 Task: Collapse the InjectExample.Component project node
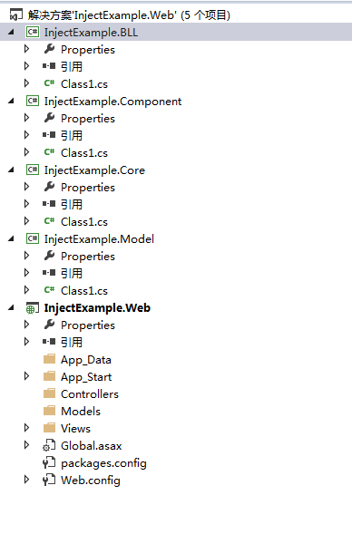coord(11,102)
